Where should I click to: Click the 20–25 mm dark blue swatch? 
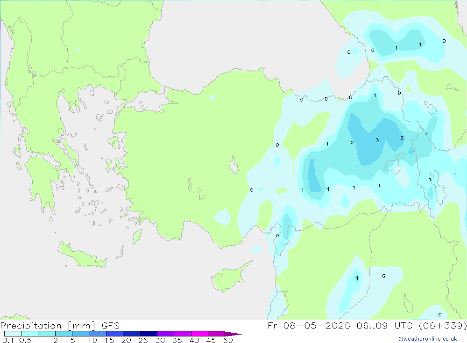[131, 334]
